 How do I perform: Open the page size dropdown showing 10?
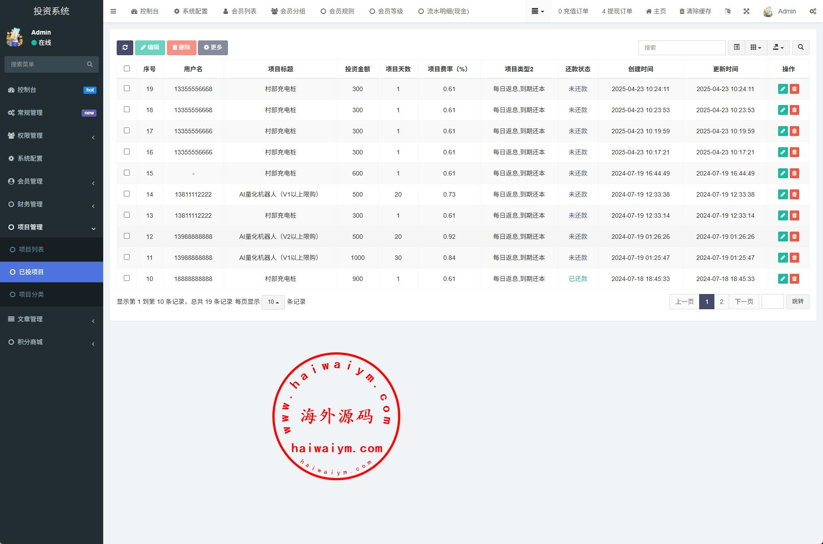tap(273, 302)
